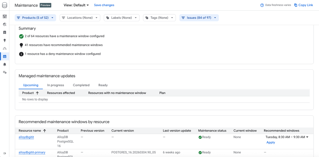The width and height of the screenshot is (319, 157).
Task: Open the Issues (84 of 97) filter
Action: click(199, 18)
